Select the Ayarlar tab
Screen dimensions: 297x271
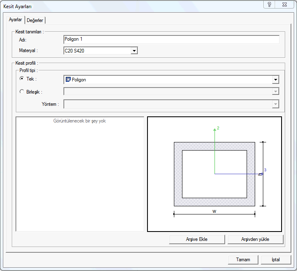pos(15,20)
